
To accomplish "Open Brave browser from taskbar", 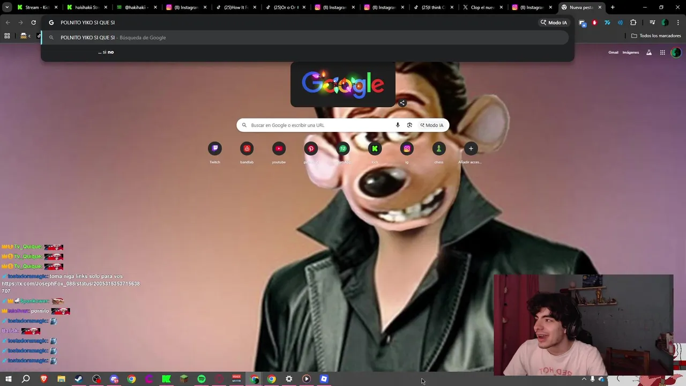I will [x=44, y=379].
